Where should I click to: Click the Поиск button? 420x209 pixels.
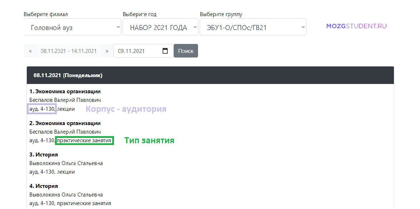tap(186, 51)
